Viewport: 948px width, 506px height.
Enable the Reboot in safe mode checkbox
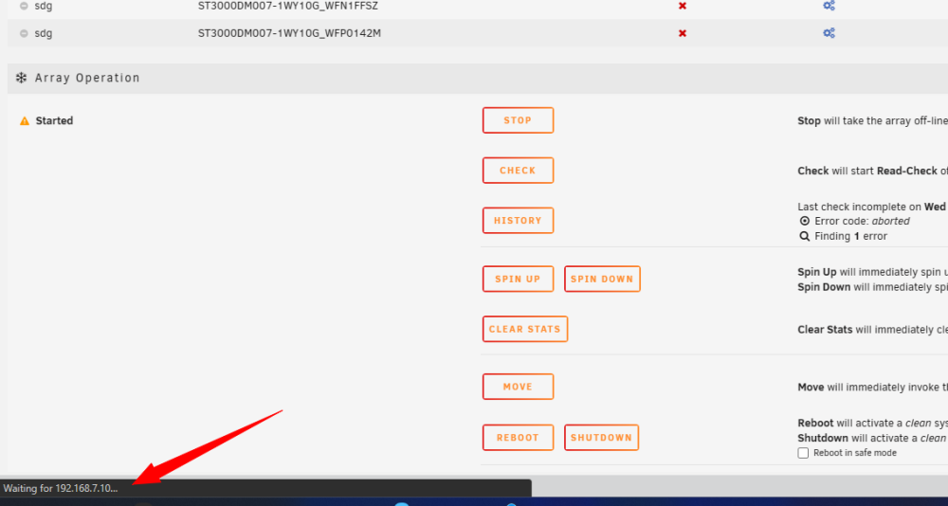(x=803, y=453)
